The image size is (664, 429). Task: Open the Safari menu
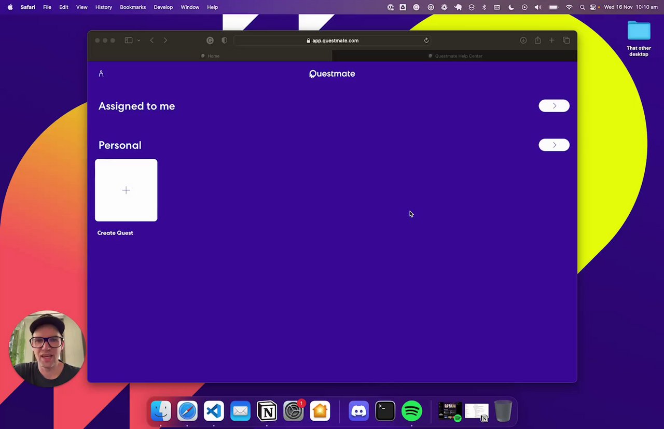click(28, 7)
